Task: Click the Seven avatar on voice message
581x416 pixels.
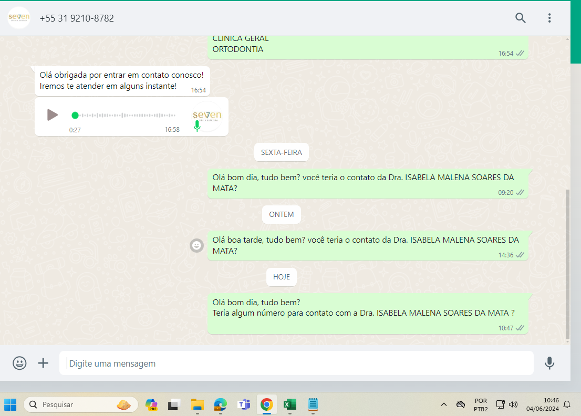Action: pyautogui.click(x=207, y=116)
